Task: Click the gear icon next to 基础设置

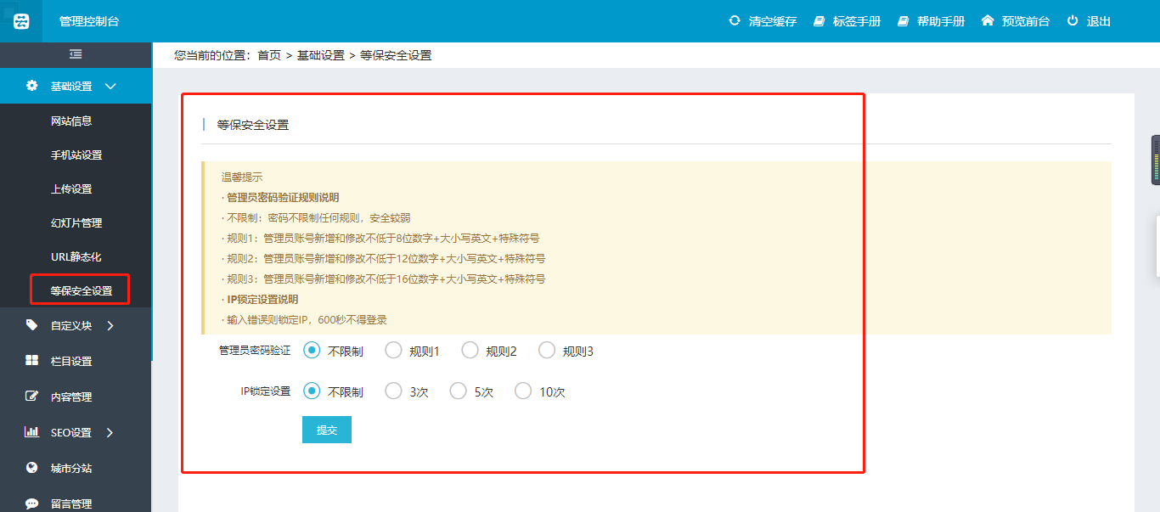Action: 32,86
